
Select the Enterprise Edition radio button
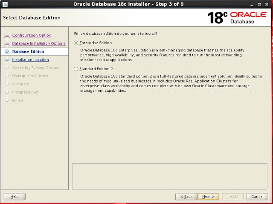point(76,43)
